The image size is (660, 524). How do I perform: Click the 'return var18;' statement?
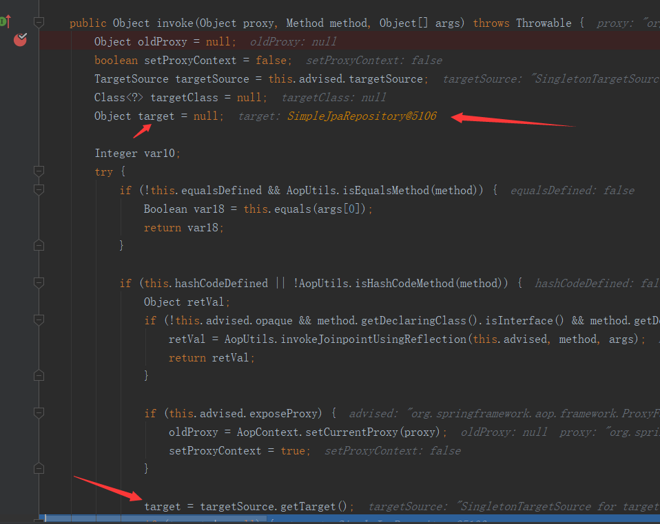(183, 227)
